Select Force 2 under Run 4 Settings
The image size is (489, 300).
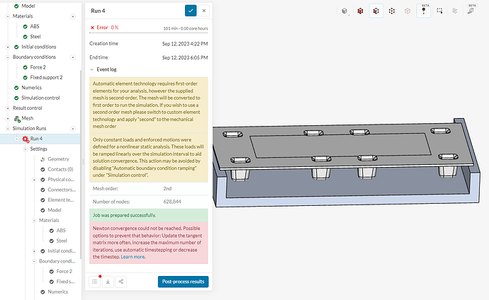(x=64, y=272)
